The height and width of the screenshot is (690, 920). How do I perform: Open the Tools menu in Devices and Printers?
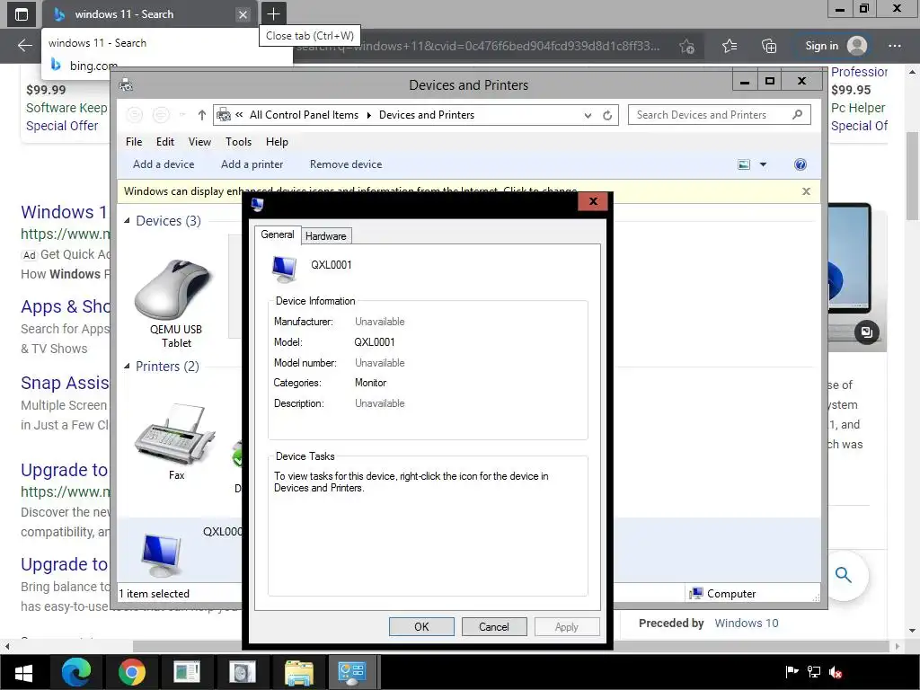(238, 141)
